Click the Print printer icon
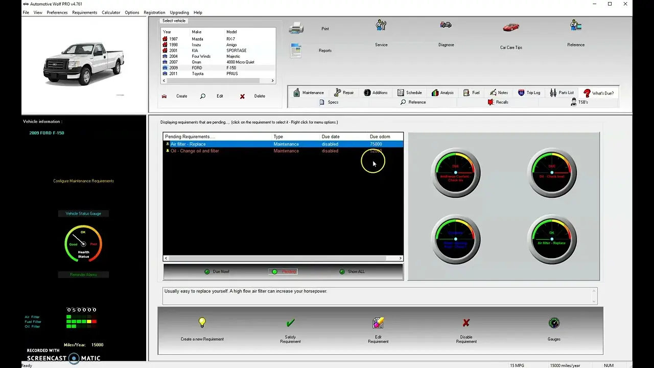This screenshot has height=368, width=654. (x=296, y=29)
